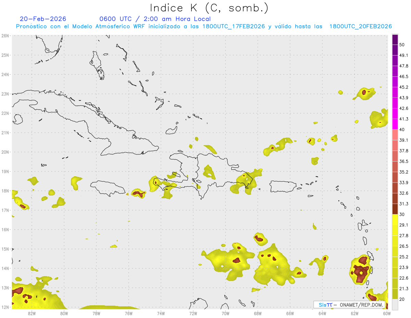Click the '1800UTC_20FEB2026' valid-until time
The height and width of the screenshot is (318, 411).
360,26
